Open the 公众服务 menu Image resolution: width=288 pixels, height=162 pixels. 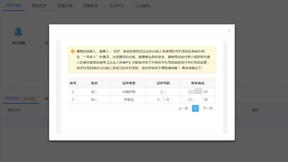pos(142,5)
